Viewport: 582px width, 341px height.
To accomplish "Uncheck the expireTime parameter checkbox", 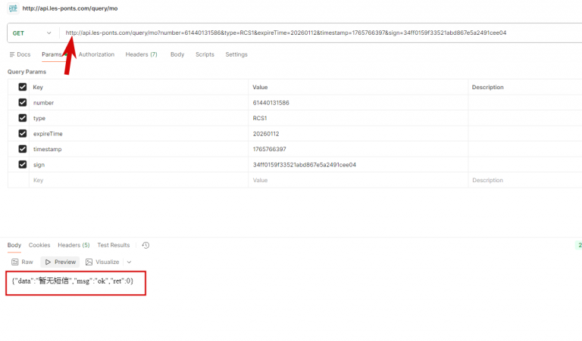I will [22, 134].
